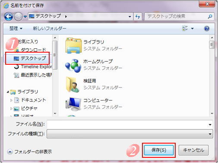Click the 検証用 name text
This screenshot has width=218, height=163.
90,81
